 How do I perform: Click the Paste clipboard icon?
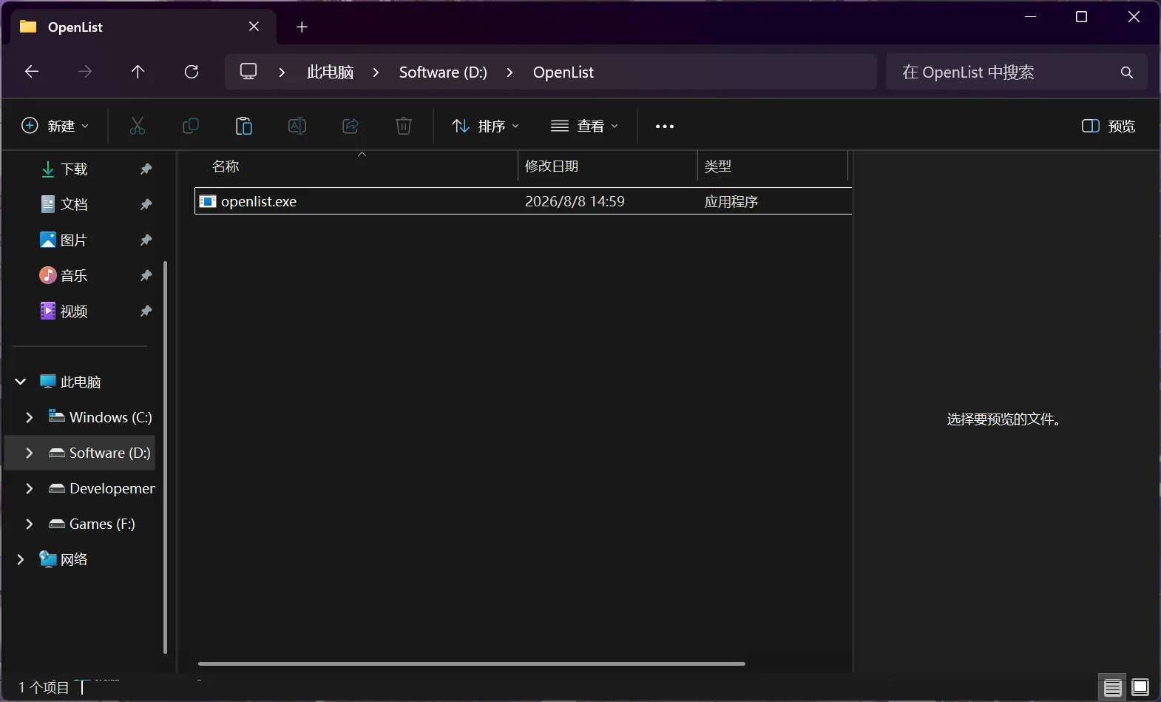(244, 126)
